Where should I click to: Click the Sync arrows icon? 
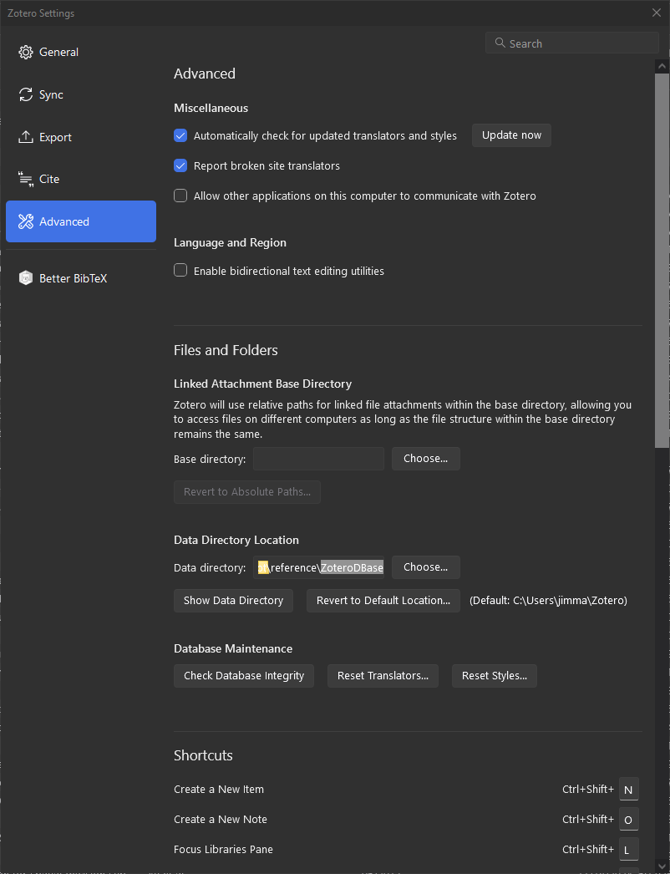click(x=26, y=94)
